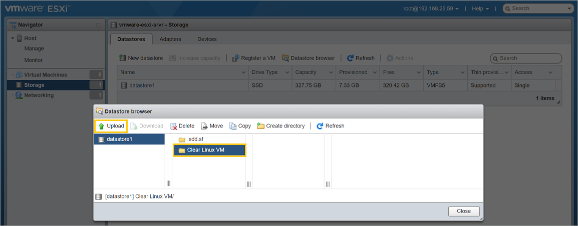Click the New datastore icon
Viewport: 578px width, 226px height.
(x=123, y=58)
